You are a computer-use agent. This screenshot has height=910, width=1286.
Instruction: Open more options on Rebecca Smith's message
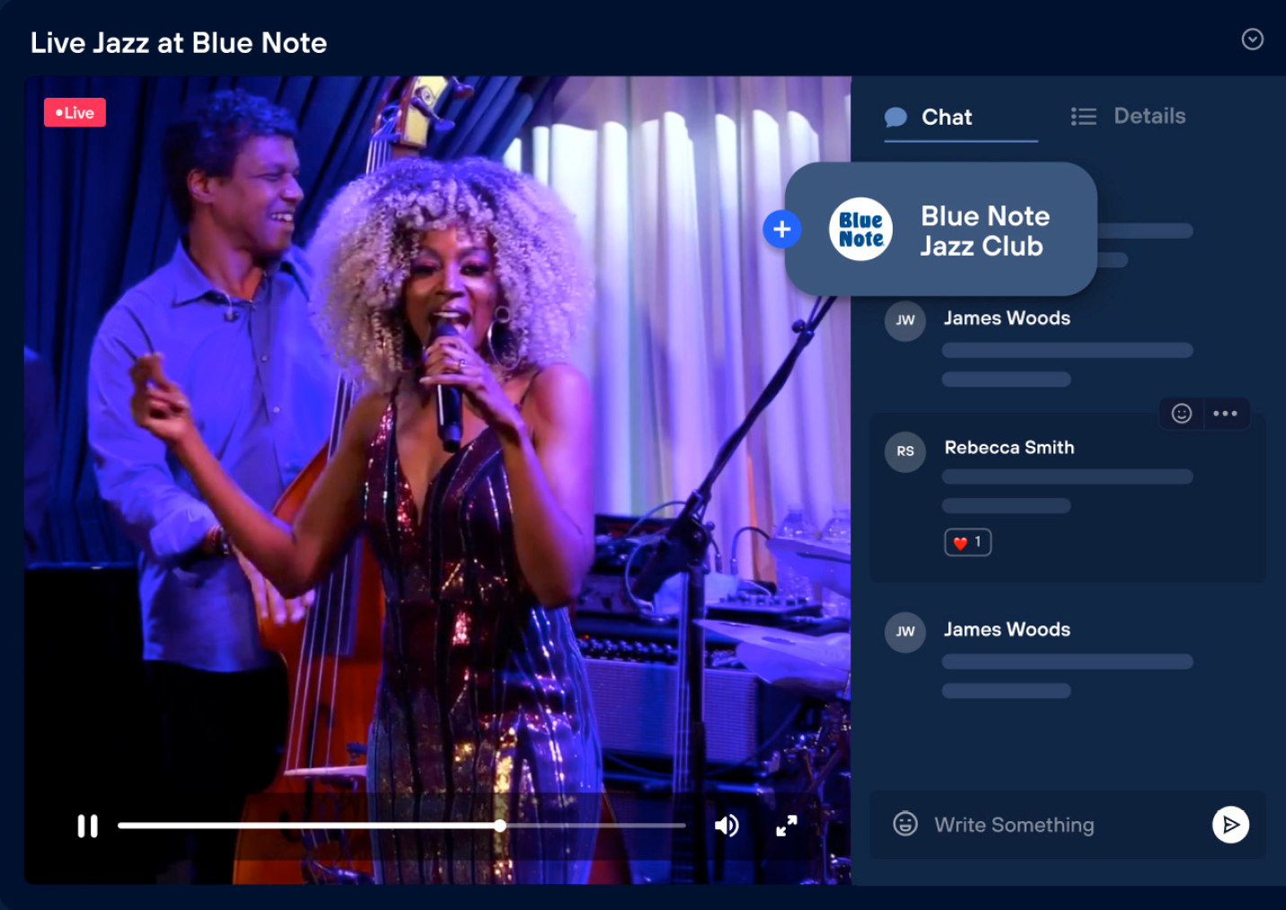[1225, 413]
